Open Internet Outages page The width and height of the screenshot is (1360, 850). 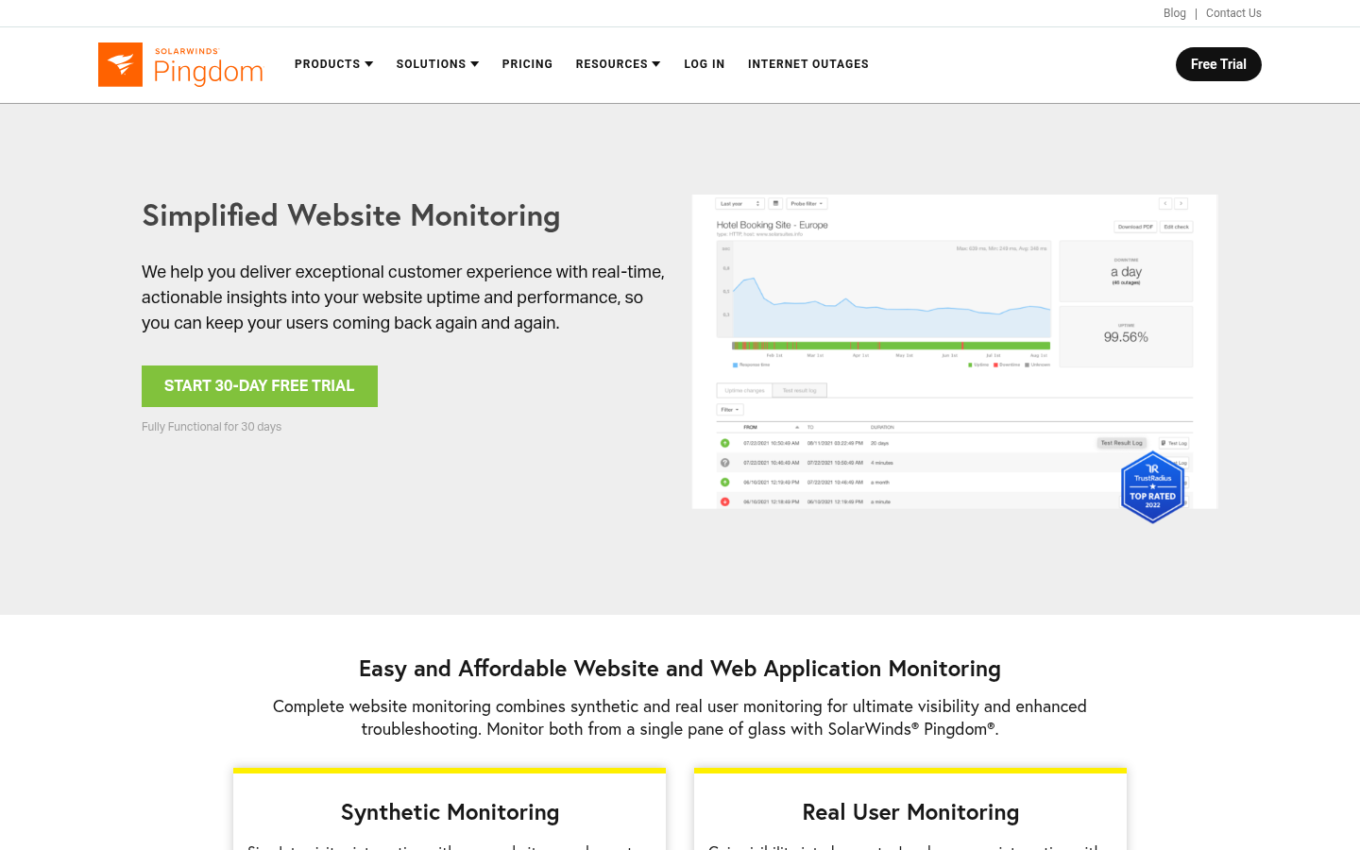click(x=808, y=64)
